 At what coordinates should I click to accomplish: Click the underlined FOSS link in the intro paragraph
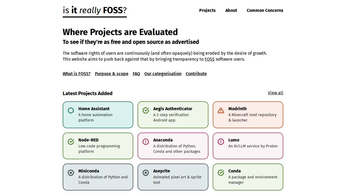pyautogui.click(x=209, y=59)
